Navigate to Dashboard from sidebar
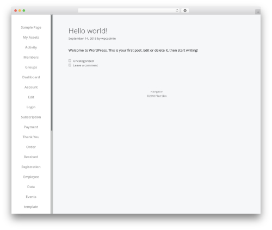 31,77
